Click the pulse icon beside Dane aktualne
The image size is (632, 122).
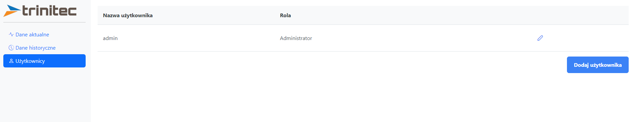point(11,34)
